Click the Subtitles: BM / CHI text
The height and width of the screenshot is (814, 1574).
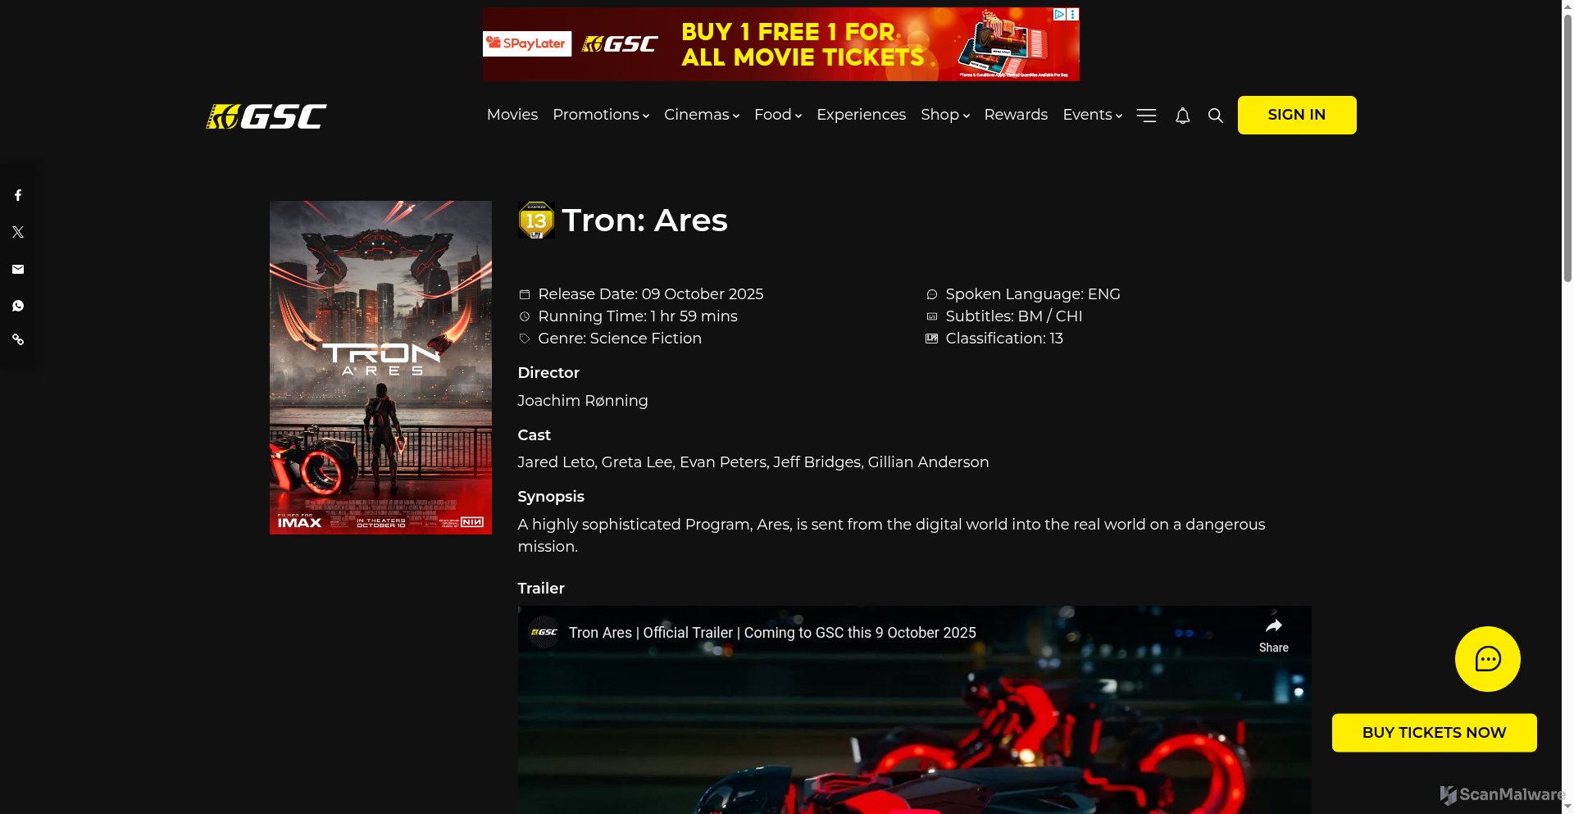tap(1014, 316)
